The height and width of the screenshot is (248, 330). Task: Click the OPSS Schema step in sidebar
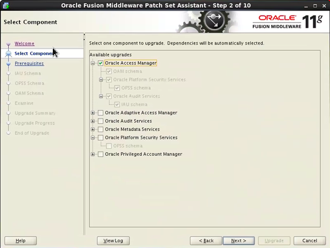pyautogui.click(x=30, y=83)
